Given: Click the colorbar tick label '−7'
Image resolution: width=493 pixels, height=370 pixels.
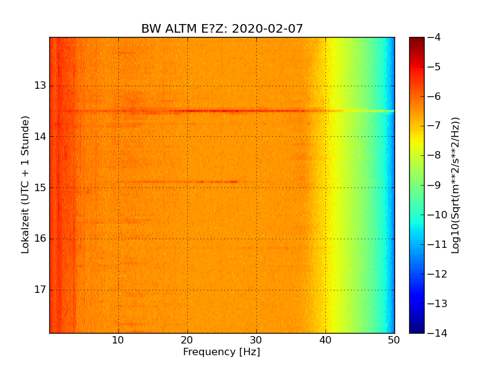Looking at the screenshot, I should tap(434, 126).
